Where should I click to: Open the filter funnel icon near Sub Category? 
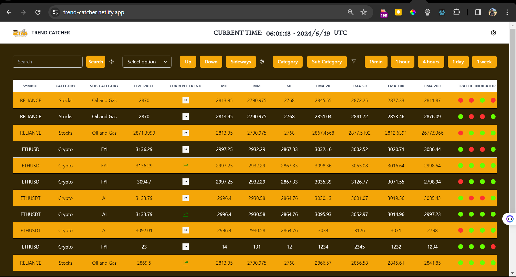[354, 62]
